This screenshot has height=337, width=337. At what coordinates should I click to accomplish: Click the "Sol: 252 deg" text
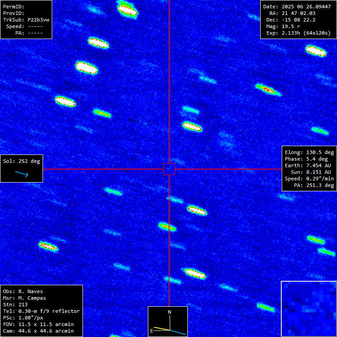(x=22, y=161)
